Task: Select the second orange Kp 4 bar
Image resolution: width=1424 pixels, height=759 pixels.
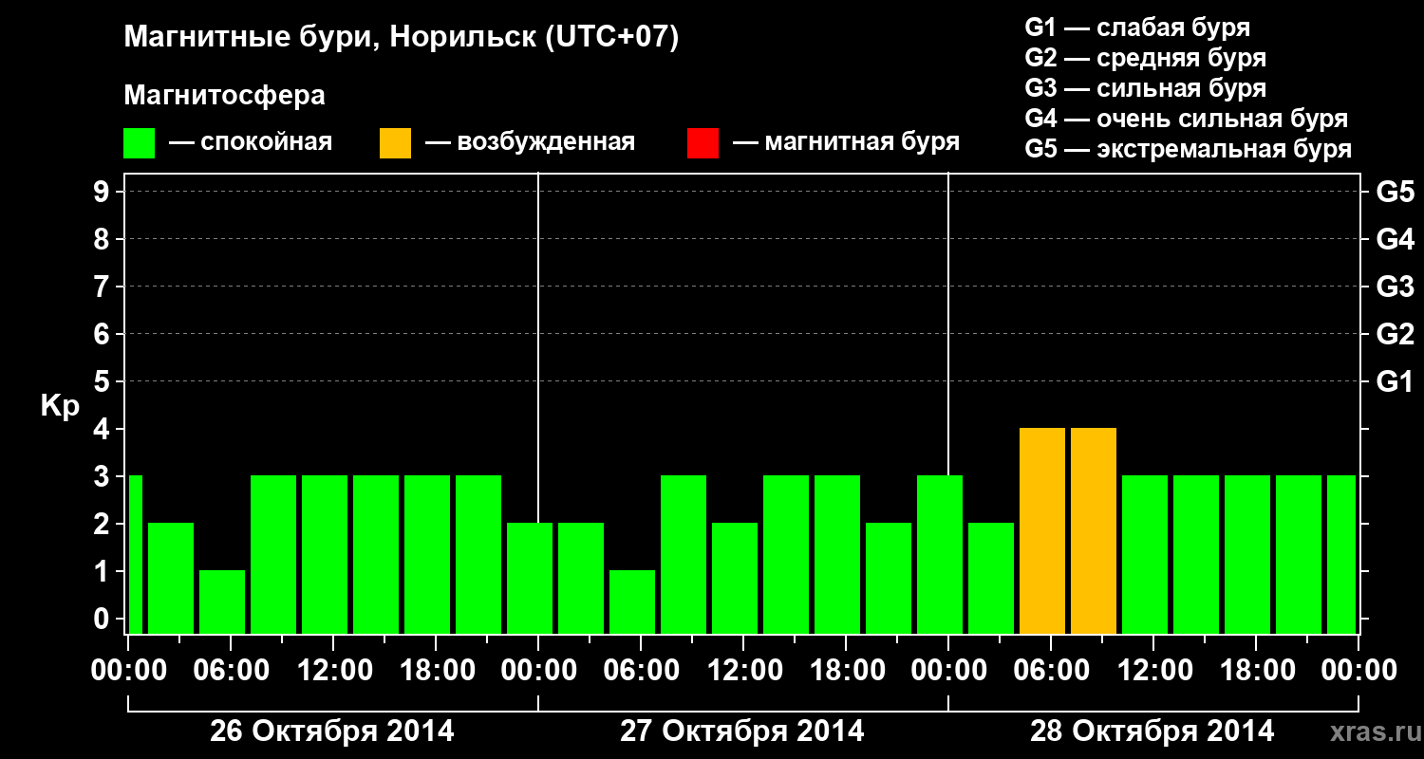Action: click(1094, 530)
